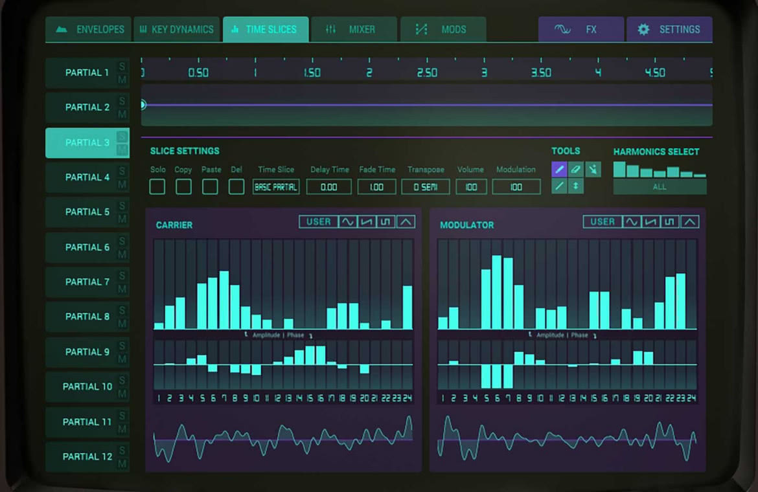Select the eraser tool
The image size is (758, 492).
[x=576, y=169]
